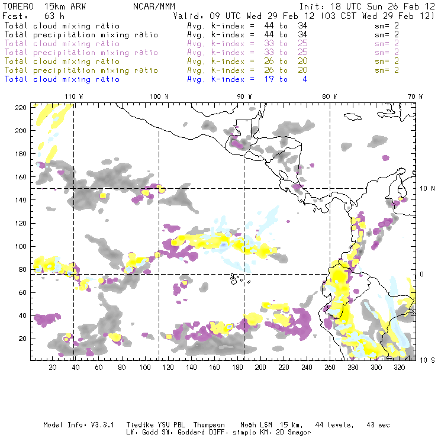Click the blue "Avg. k-index = 19 to 4" text
Viewport: 438px width, 438px height.
[247, 79]
